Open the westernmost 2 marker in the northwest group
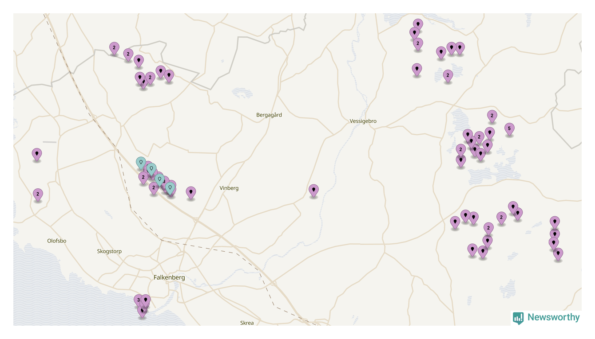The image size is (595, 339). [114, 48]
